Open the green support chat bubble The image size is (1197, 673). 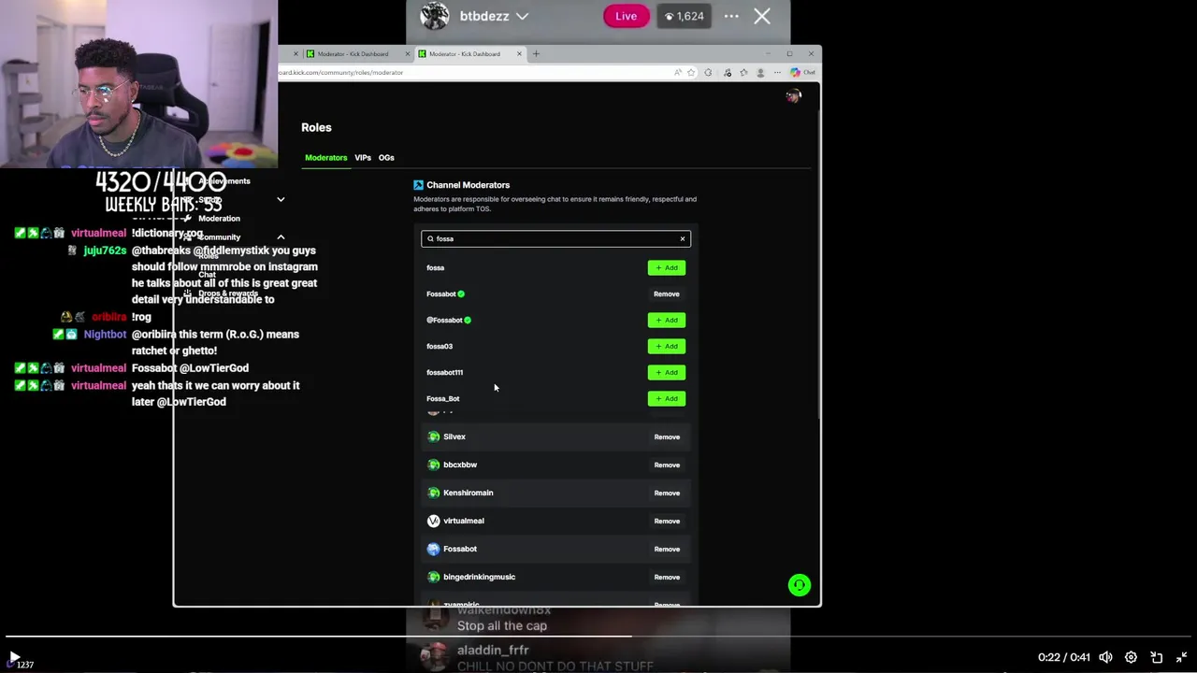pos(799,585)
